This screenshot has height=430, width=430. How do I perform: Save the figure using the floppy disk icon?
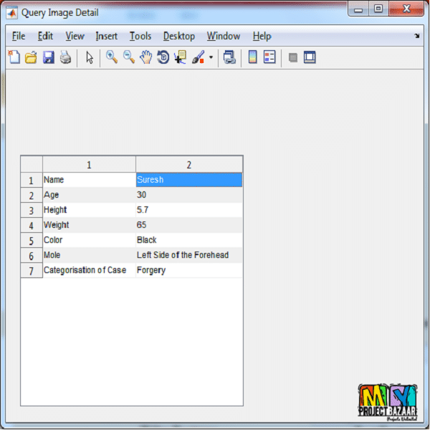click(x=48, y=58)
